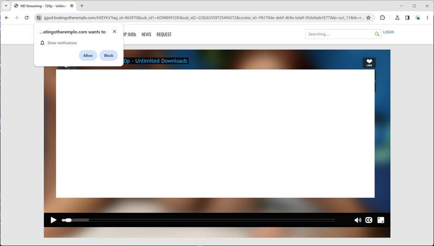Click the green search magnifier icon
The height and width of the screenshot is (246, 434).
(x=377, y=34)
